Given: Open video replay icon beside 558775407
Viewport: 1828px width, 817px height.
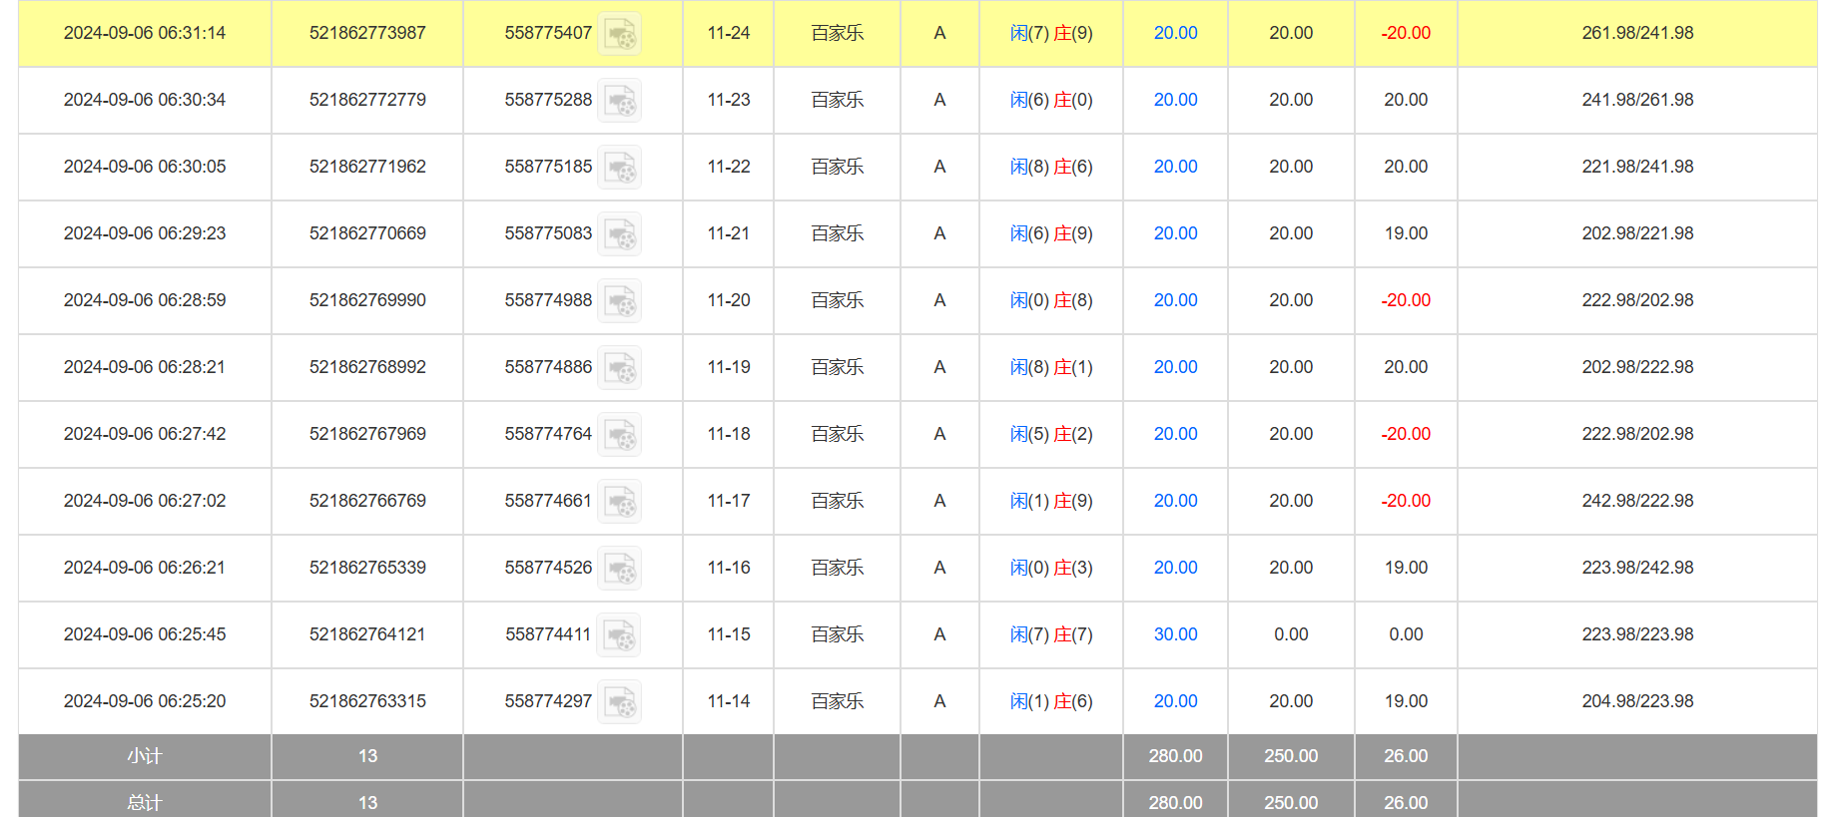Looking at the screenshot, I should [x=620, y=34].
